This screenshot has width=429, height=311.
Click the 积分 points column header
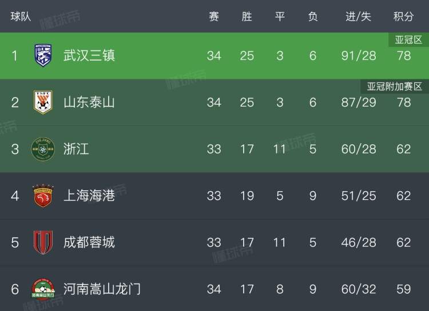(403, 17)
